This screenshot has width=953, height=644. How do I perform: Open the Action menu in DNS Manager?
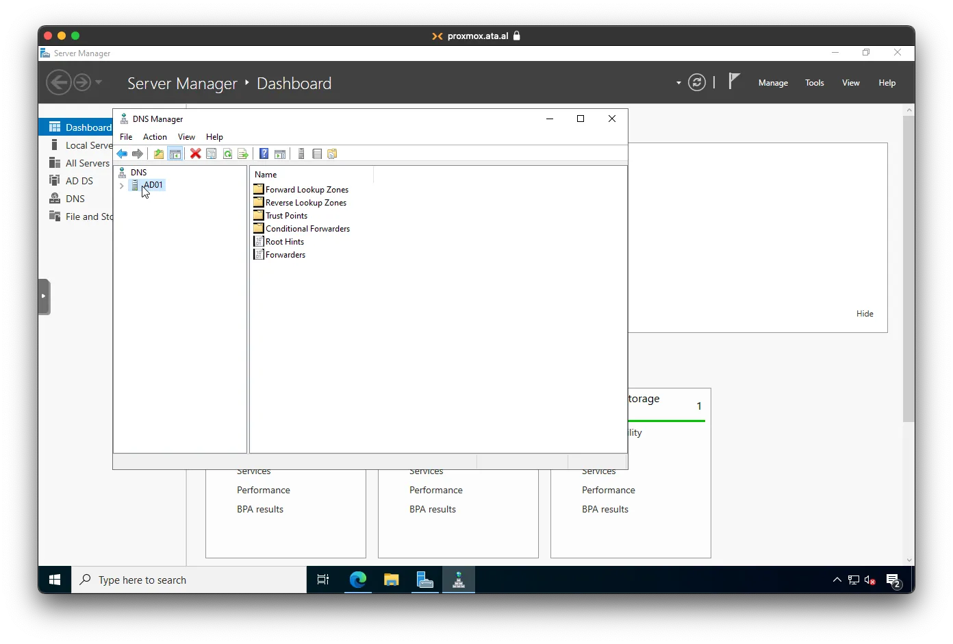pyautogui.click(x=155, y=137)
